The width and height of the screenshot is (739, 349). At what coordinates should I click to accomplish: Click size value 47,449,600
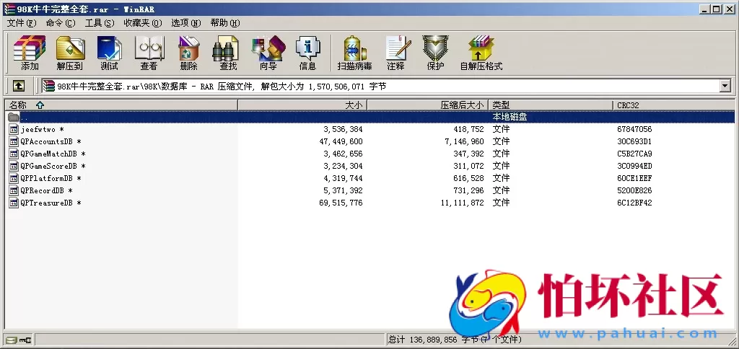point(341,142)
